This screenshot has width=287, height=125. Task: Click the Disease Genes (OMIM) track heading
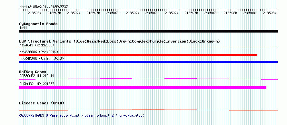coord(42,103)
